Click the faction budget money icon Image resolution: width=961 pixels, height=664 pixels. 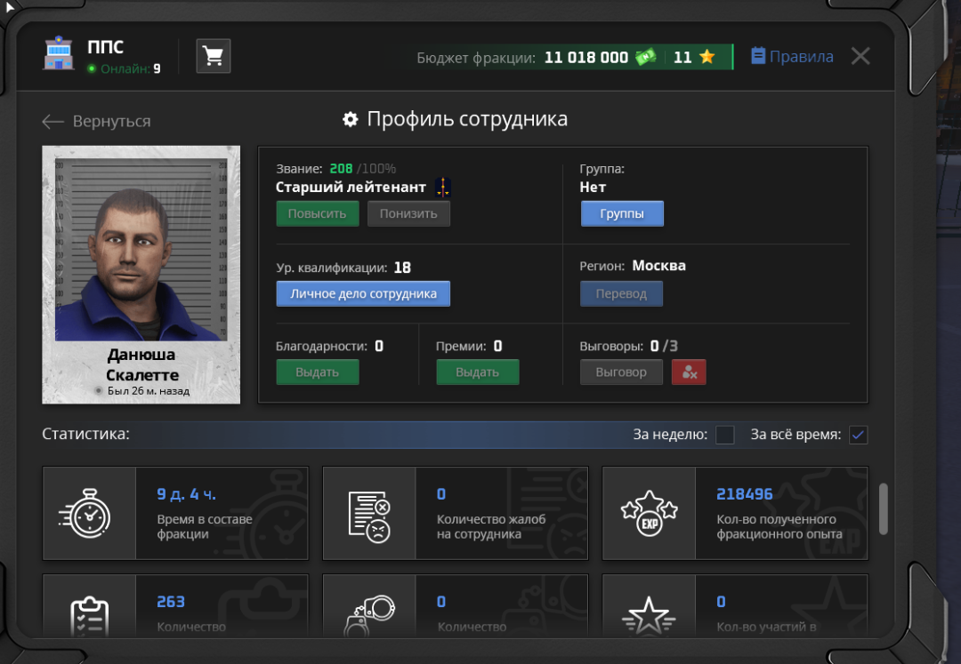(x=646, y=57)
